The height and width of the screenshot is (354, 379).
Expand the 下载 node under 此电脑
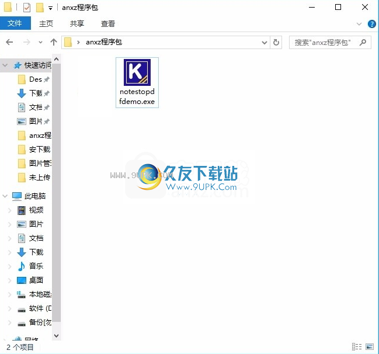[x=10, y=252]
